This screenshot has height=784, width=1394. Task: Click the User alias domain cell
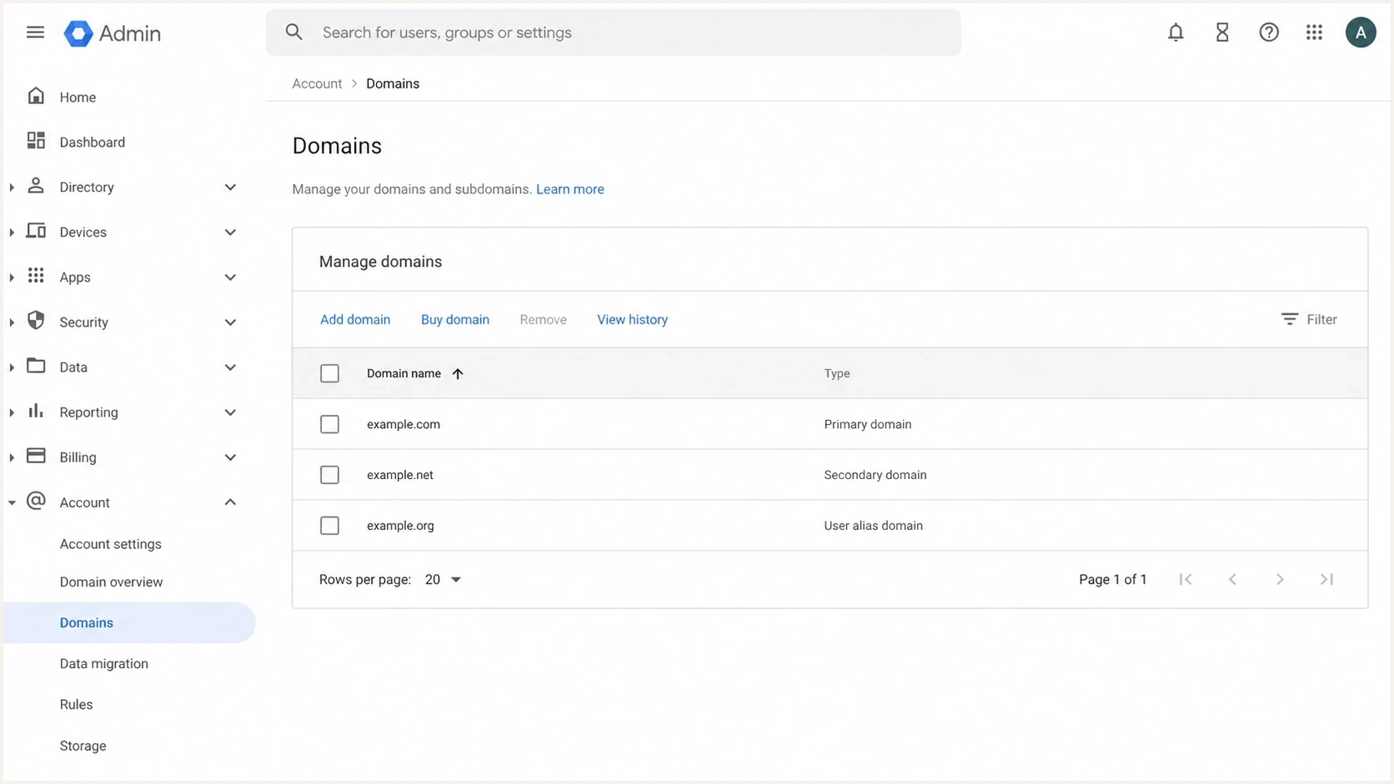click(x=874, y=526)
